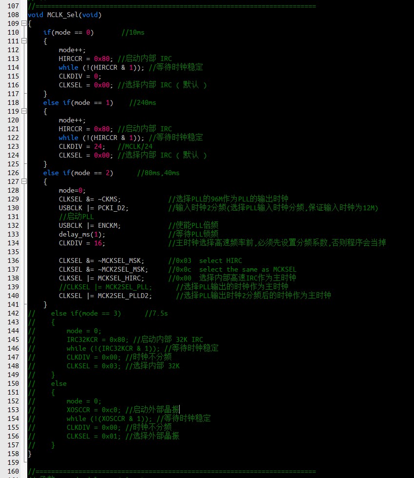Click the //使能PLL倍频 comment
The height and width of the screenshot is (478, 414).
(x=193, y=225)
